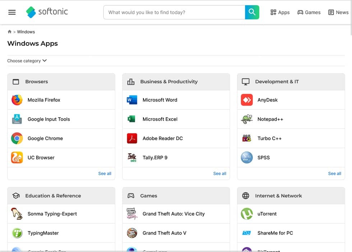Click the page vertical scrollbar
The height and width of the screenshot is (252, 352).
(351, 18)
